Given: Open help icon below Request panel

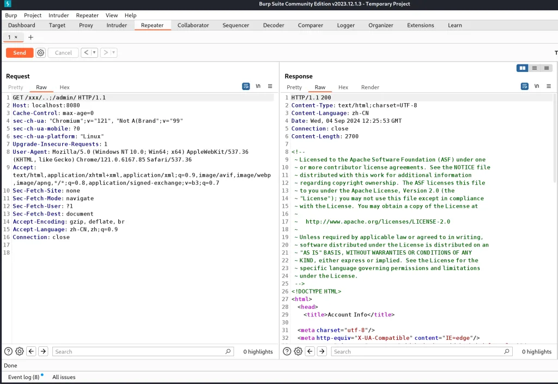Looking at the screenshot, I should pyautogui.click(x=8, y=351).
